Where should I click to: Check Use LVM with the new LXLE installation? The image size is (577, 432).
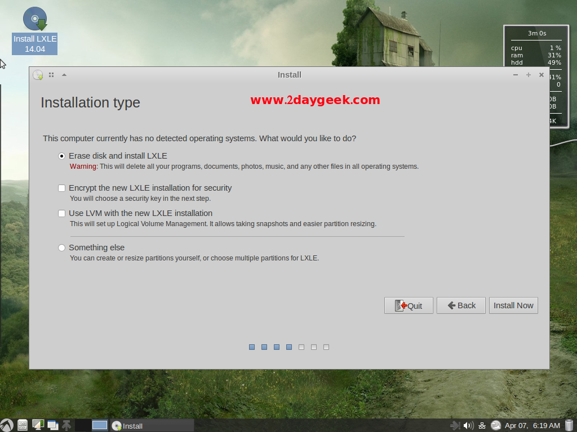pos(62,213)
